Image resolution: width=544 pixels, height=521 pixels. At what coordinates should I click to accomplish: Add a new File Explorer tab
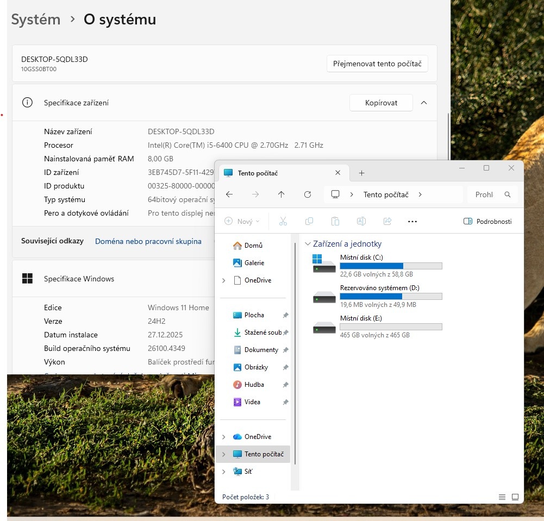click(361, 173)
